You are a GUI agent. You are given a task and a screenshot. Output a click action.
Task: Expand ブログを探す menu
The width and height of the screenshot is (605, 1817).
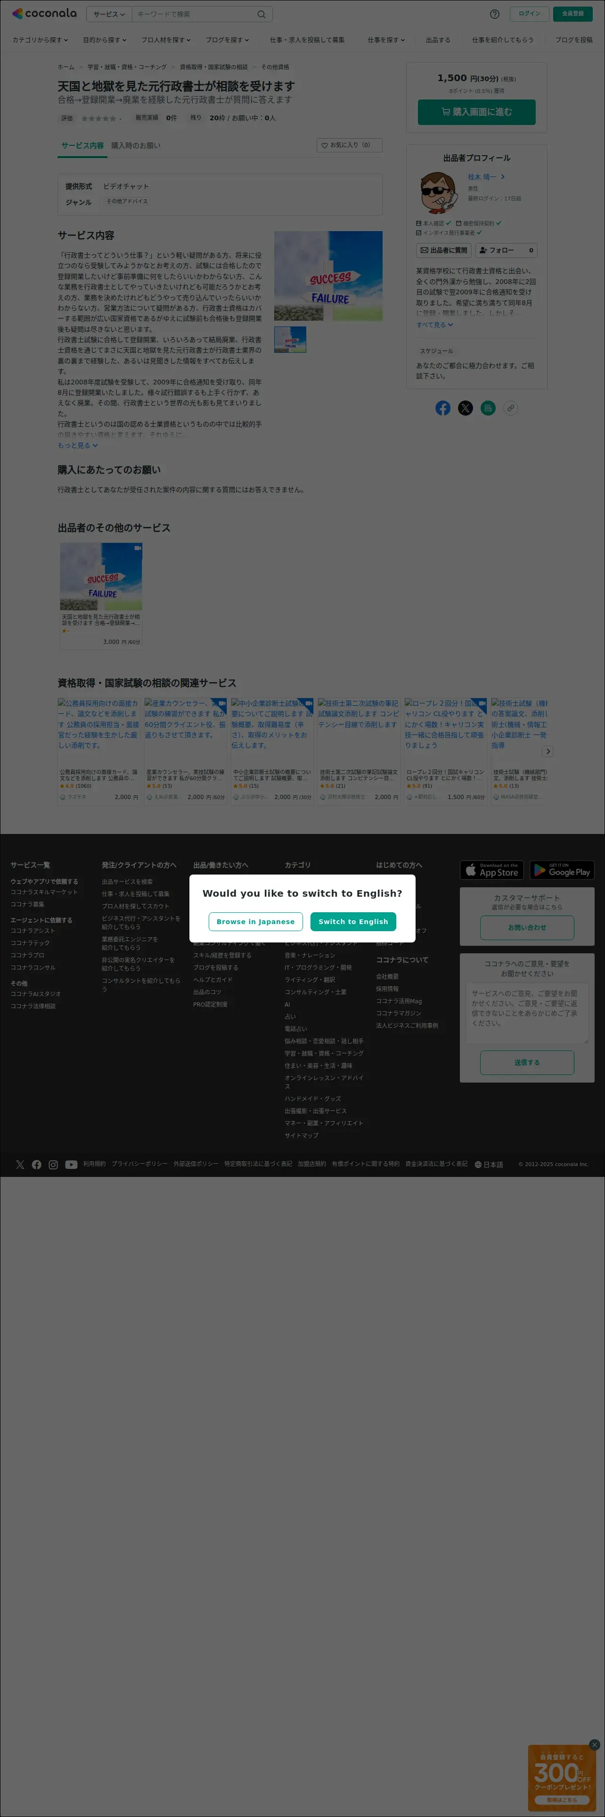coord(227,40)
